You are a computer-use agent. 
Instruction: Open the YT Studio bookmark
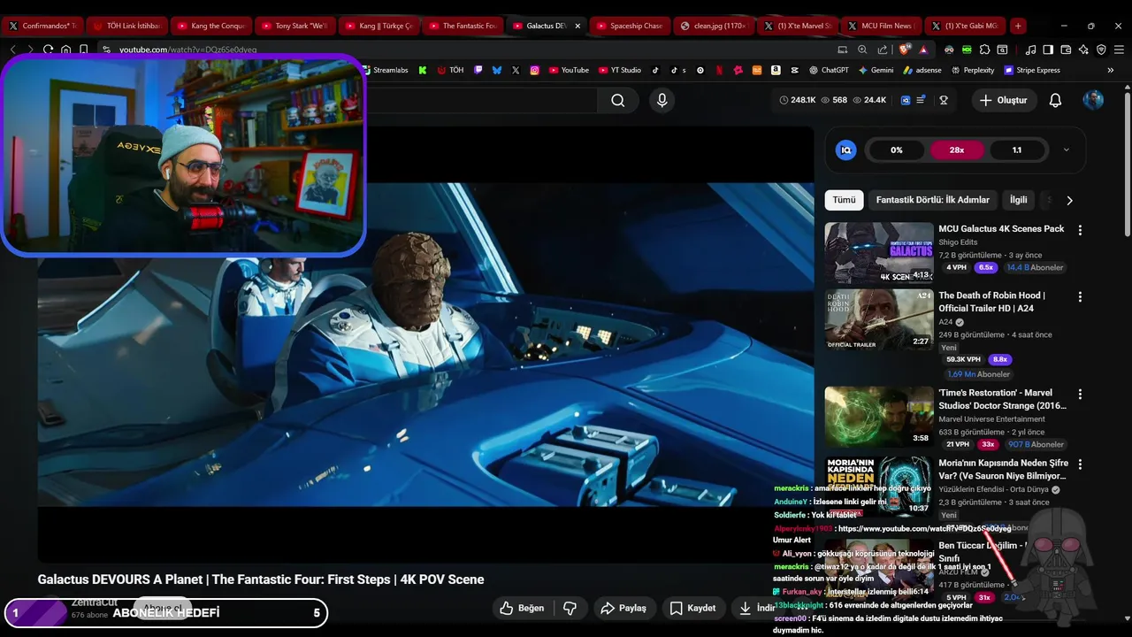click(x=620, y=70)
